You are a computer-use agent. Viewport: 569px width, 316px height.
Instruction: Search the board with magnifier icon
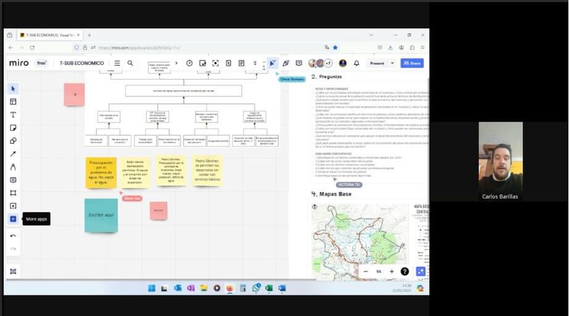click(x=130, y=63)
